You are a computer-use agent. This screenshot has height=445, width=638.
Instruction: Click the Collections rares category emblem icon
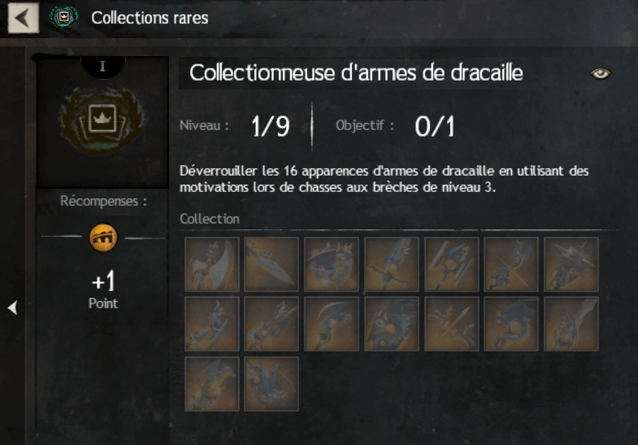pos(64,17)
